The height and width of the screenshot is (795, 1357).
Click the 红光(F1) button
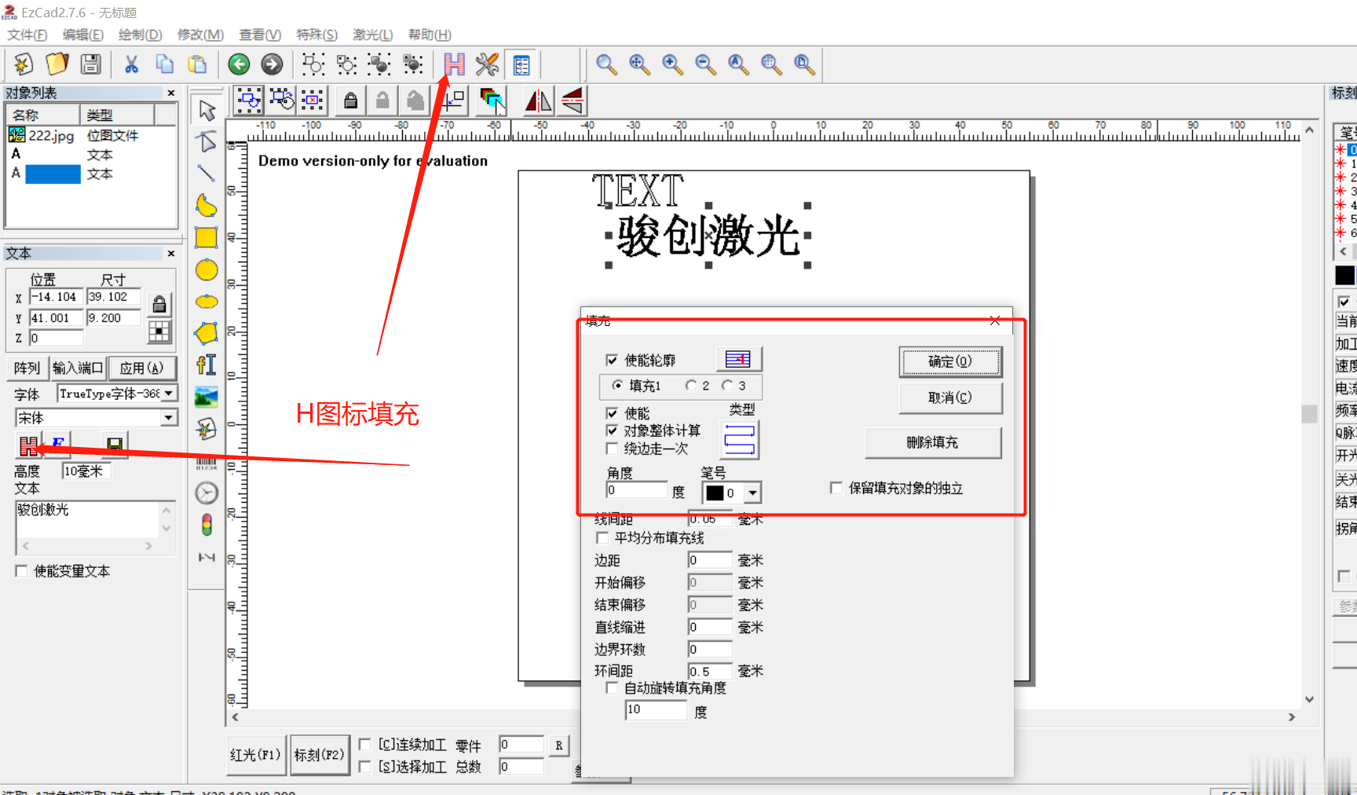point(256,755)
